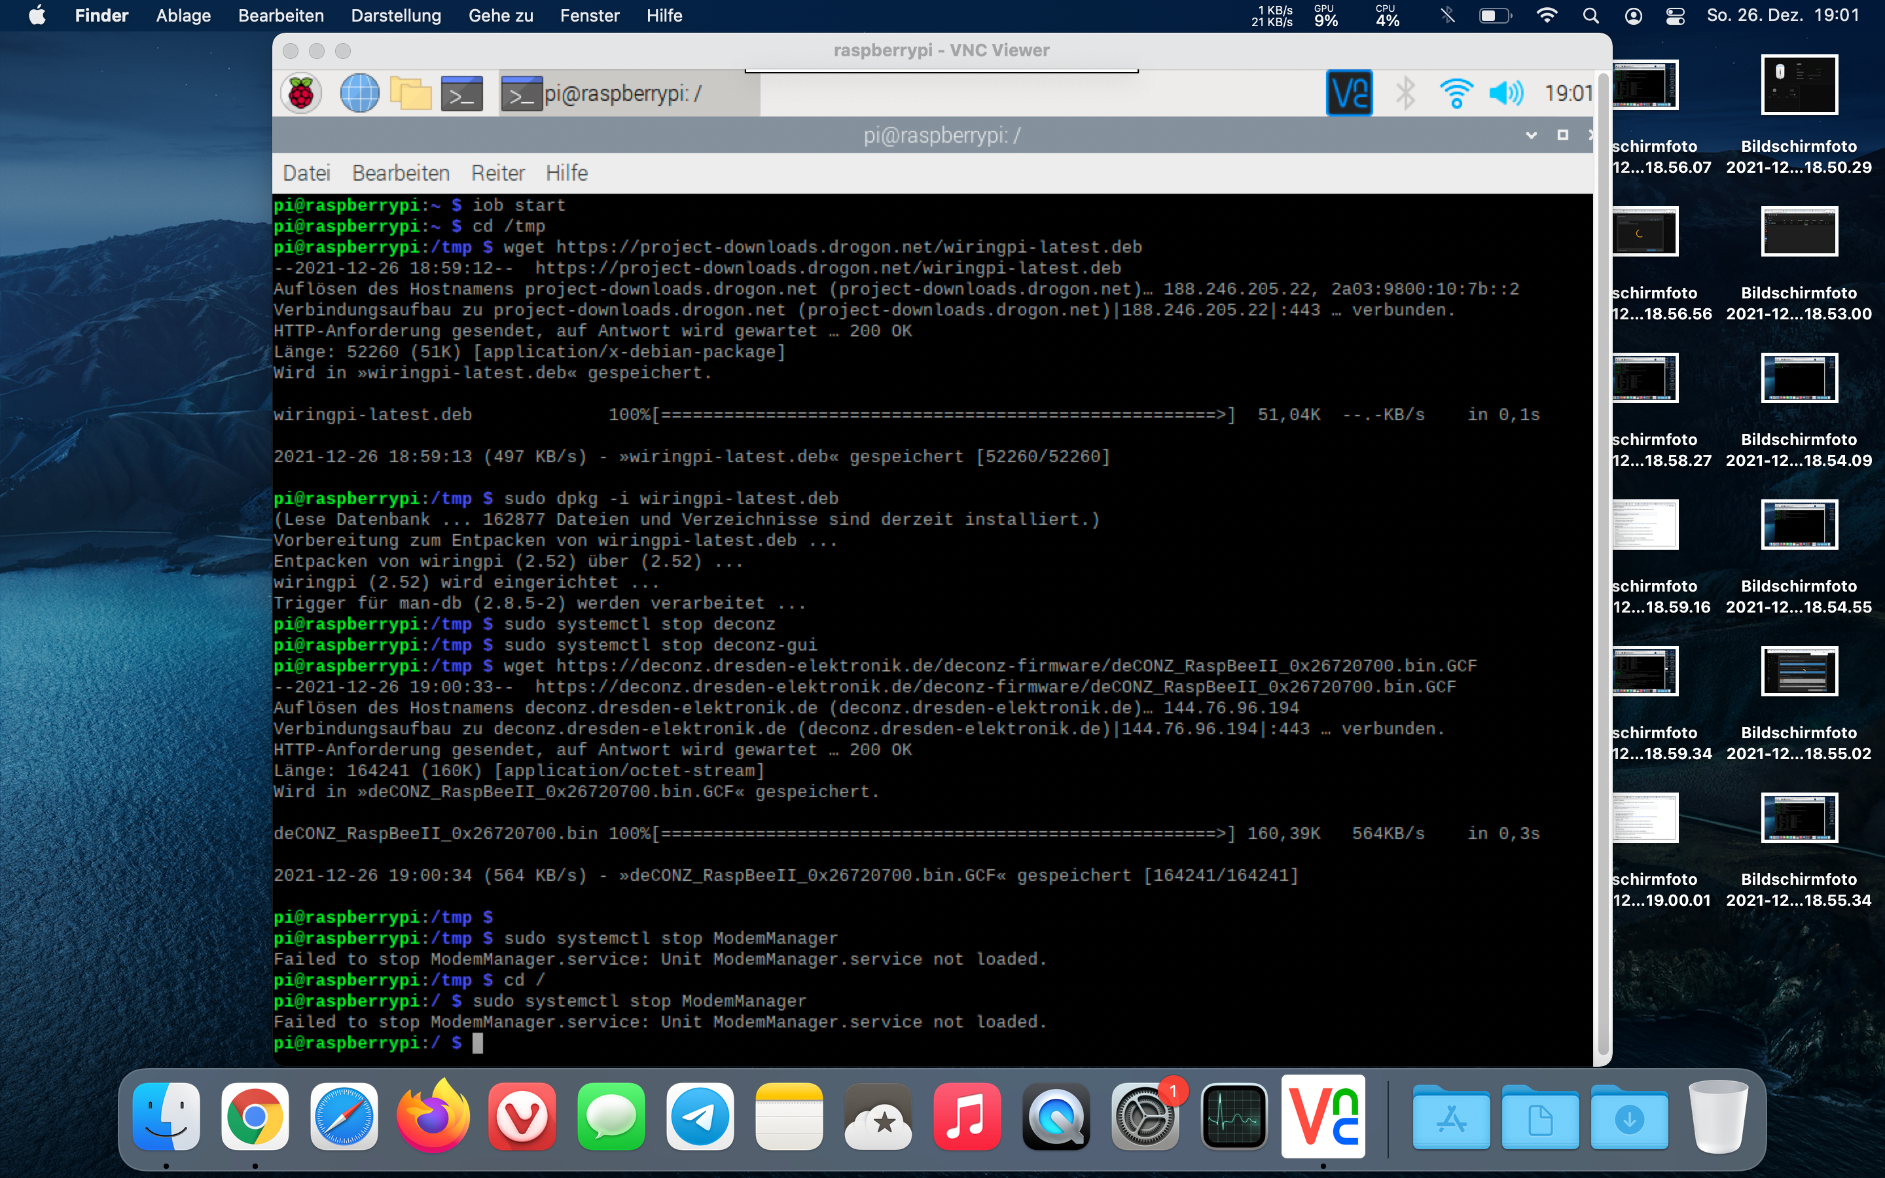Open Telegram from the Dock
The image size is (1885, 1178).
(x=700, y=1116)
